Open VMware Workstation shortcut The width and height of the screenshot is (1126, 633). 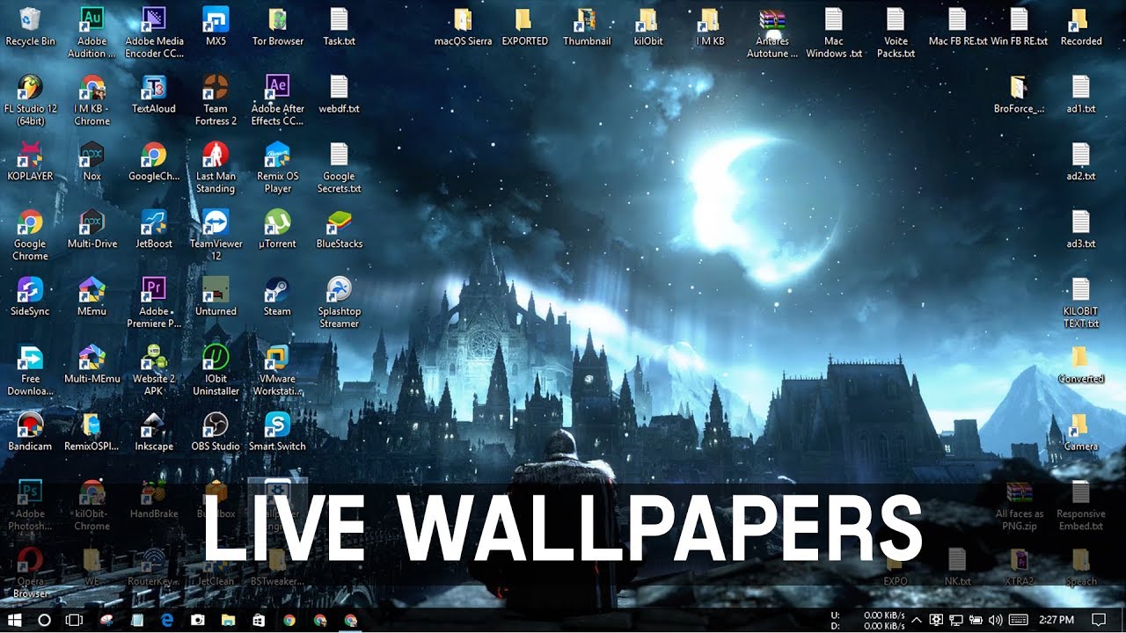point(277,371)
